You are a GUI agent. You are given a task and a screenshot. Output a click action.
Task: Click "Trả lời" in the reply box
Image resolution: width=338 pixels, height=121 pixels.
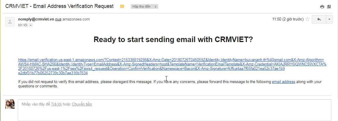click(x=56, y=104)
